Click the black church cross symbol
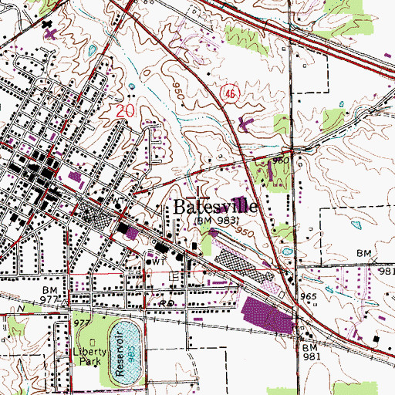Screen dimensions: 395x395 click(47, 25)
